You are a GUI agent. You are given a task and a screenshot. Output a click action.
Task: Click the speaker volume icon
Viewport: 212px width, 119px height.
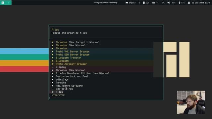tap(169, 3)
